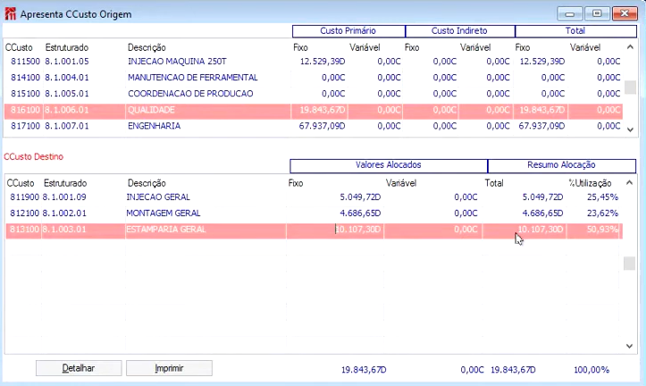Viewport: 646px width, 386px height.
Task: Click the Detalhar button
Action: click(x=79, y=368)
